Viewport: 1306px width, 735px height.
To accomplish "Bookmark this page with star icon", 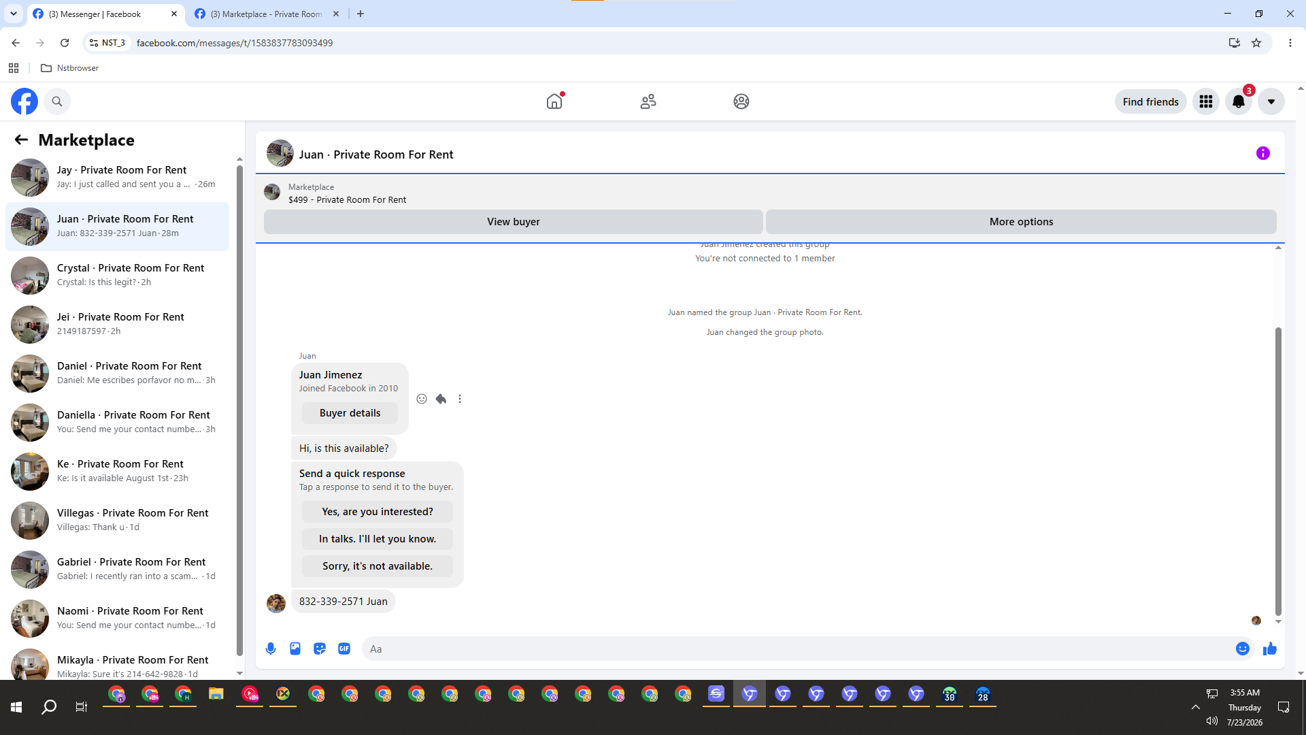I will point(1256,43).
